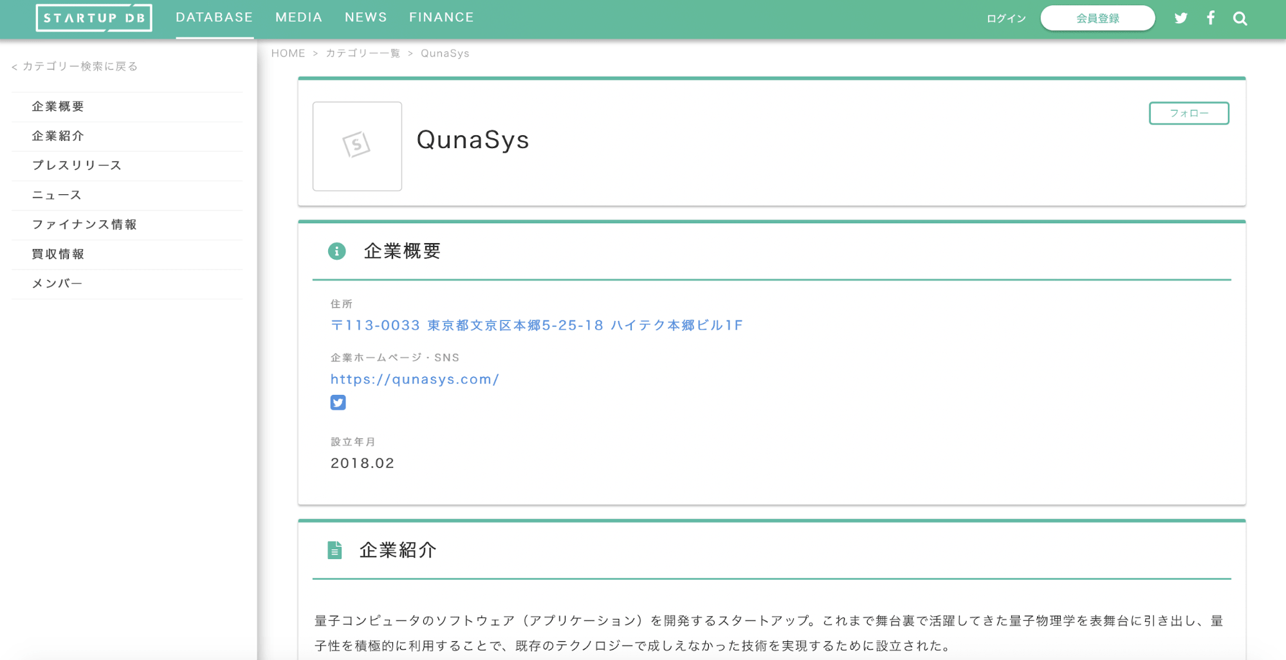Viewport: 1286px width, 660px height.
Task: Open the MEDIA menu tab
Action: coord(299,17)
